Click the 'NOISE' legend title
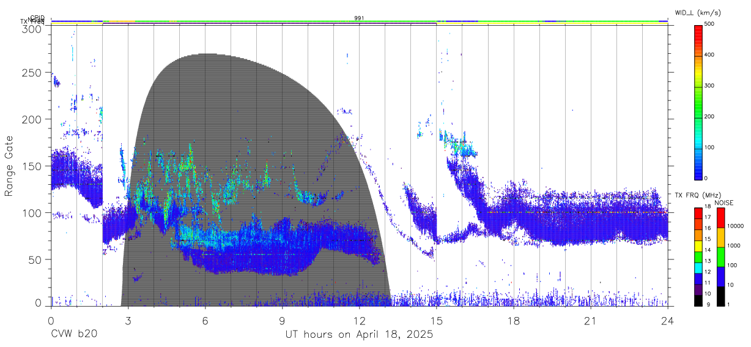 (x=725, y=202)
